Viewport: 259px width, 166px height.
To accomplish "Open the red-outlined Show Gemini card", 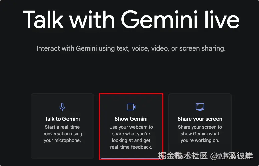I will (x=131, y=126).
